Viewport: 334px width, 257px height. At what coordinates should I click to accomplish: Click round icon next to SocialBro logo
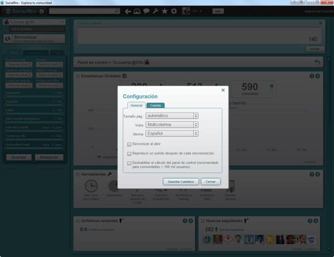42,11
